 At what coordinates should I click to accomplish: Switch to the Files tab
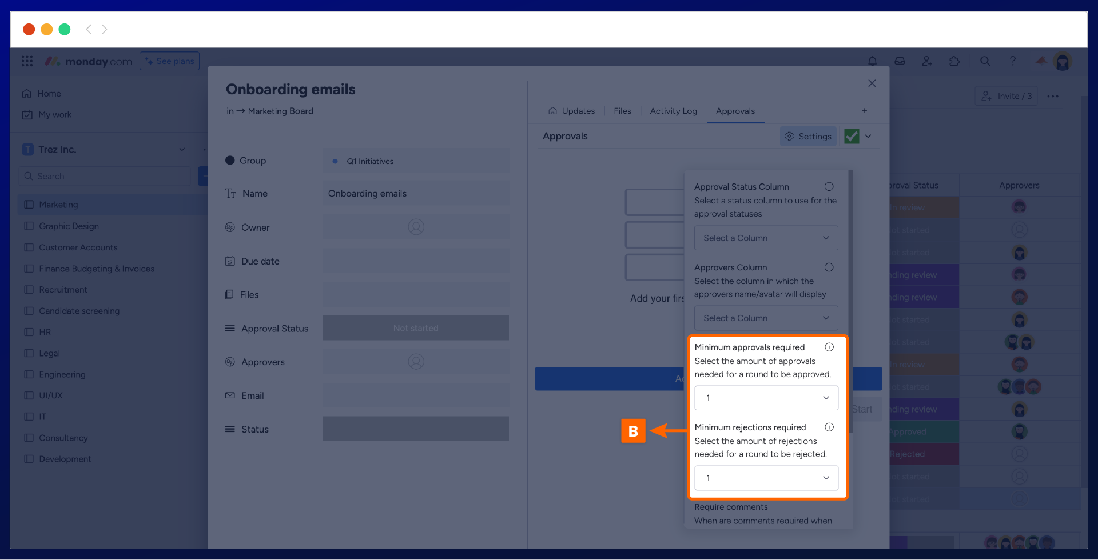click(x=622, y=111)
